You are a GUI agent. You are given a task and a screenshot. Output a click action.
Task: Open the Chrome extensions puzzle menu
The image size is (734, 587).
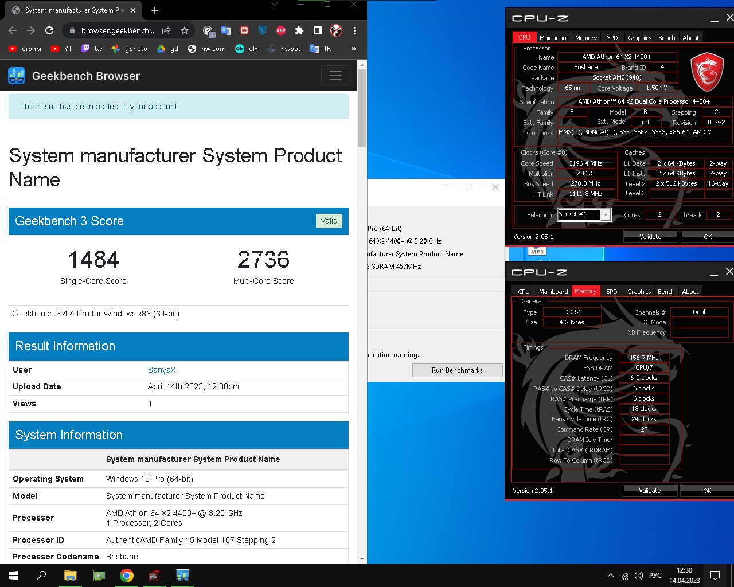click(x=299, y=30)
